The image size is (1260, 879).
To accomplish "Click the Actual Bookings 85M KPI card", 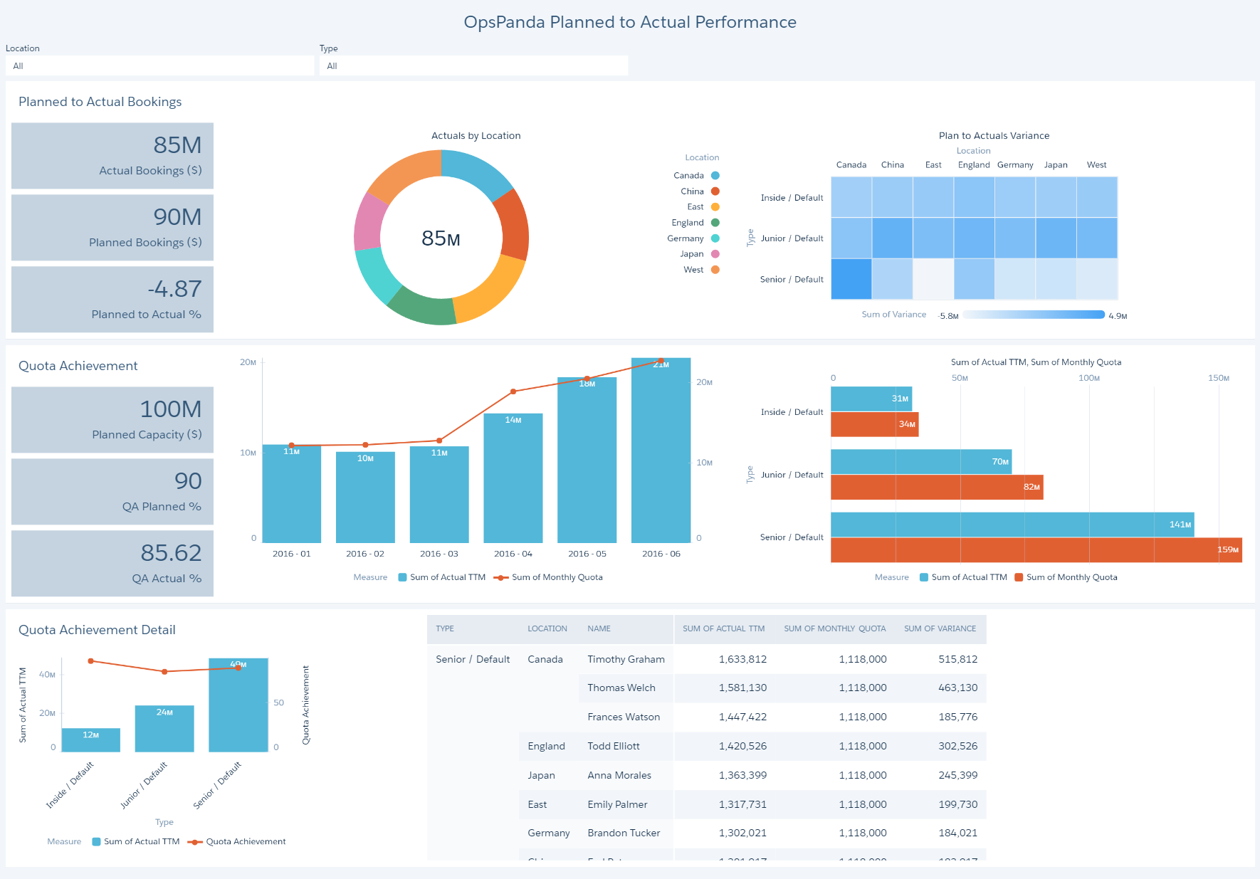I will (112, 156).
